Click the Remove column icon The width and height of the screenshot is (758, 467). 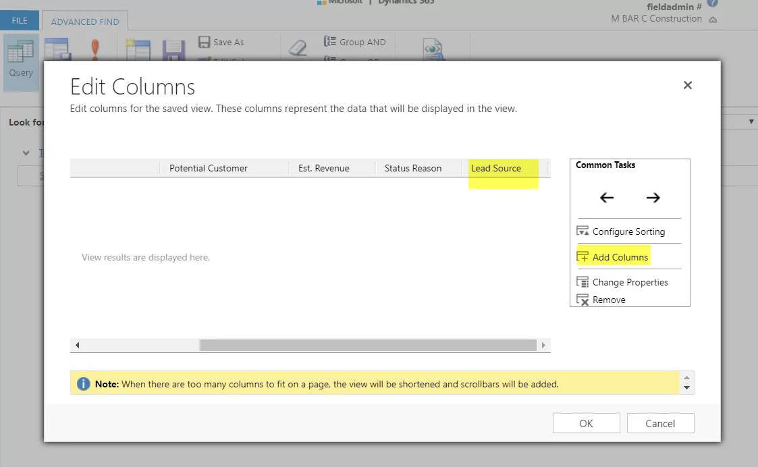583,300
